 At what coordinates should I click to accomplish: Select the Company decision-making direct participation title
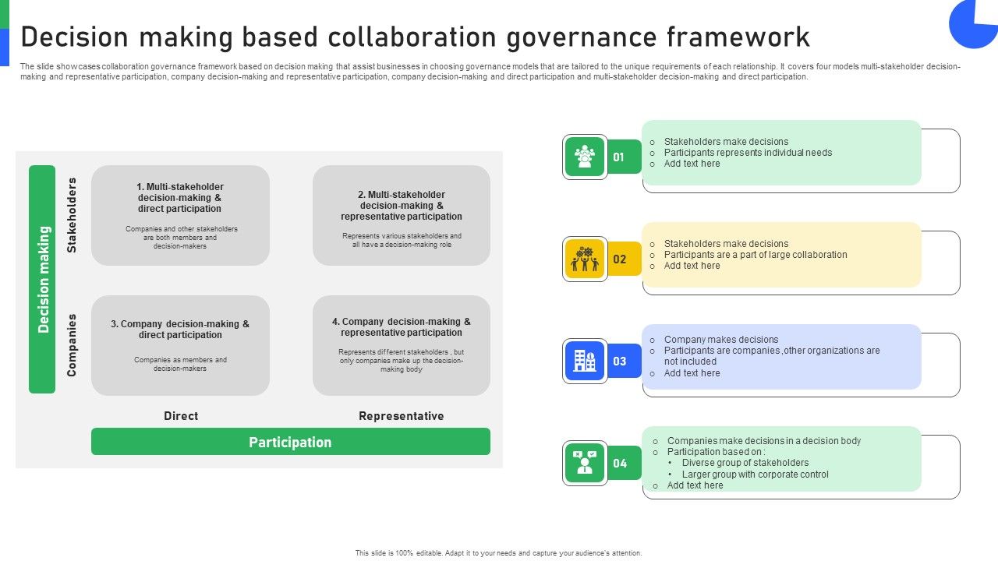click(180, 330)
